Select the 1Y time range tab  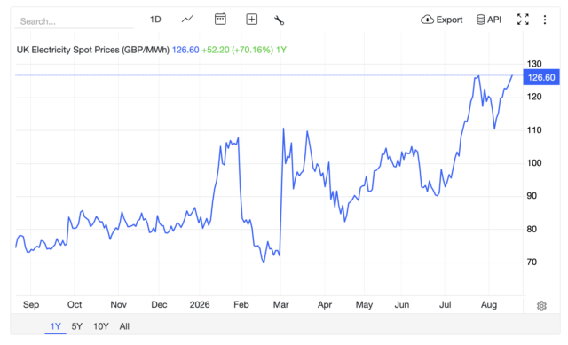pyautogui.click(x=55, y=326)
